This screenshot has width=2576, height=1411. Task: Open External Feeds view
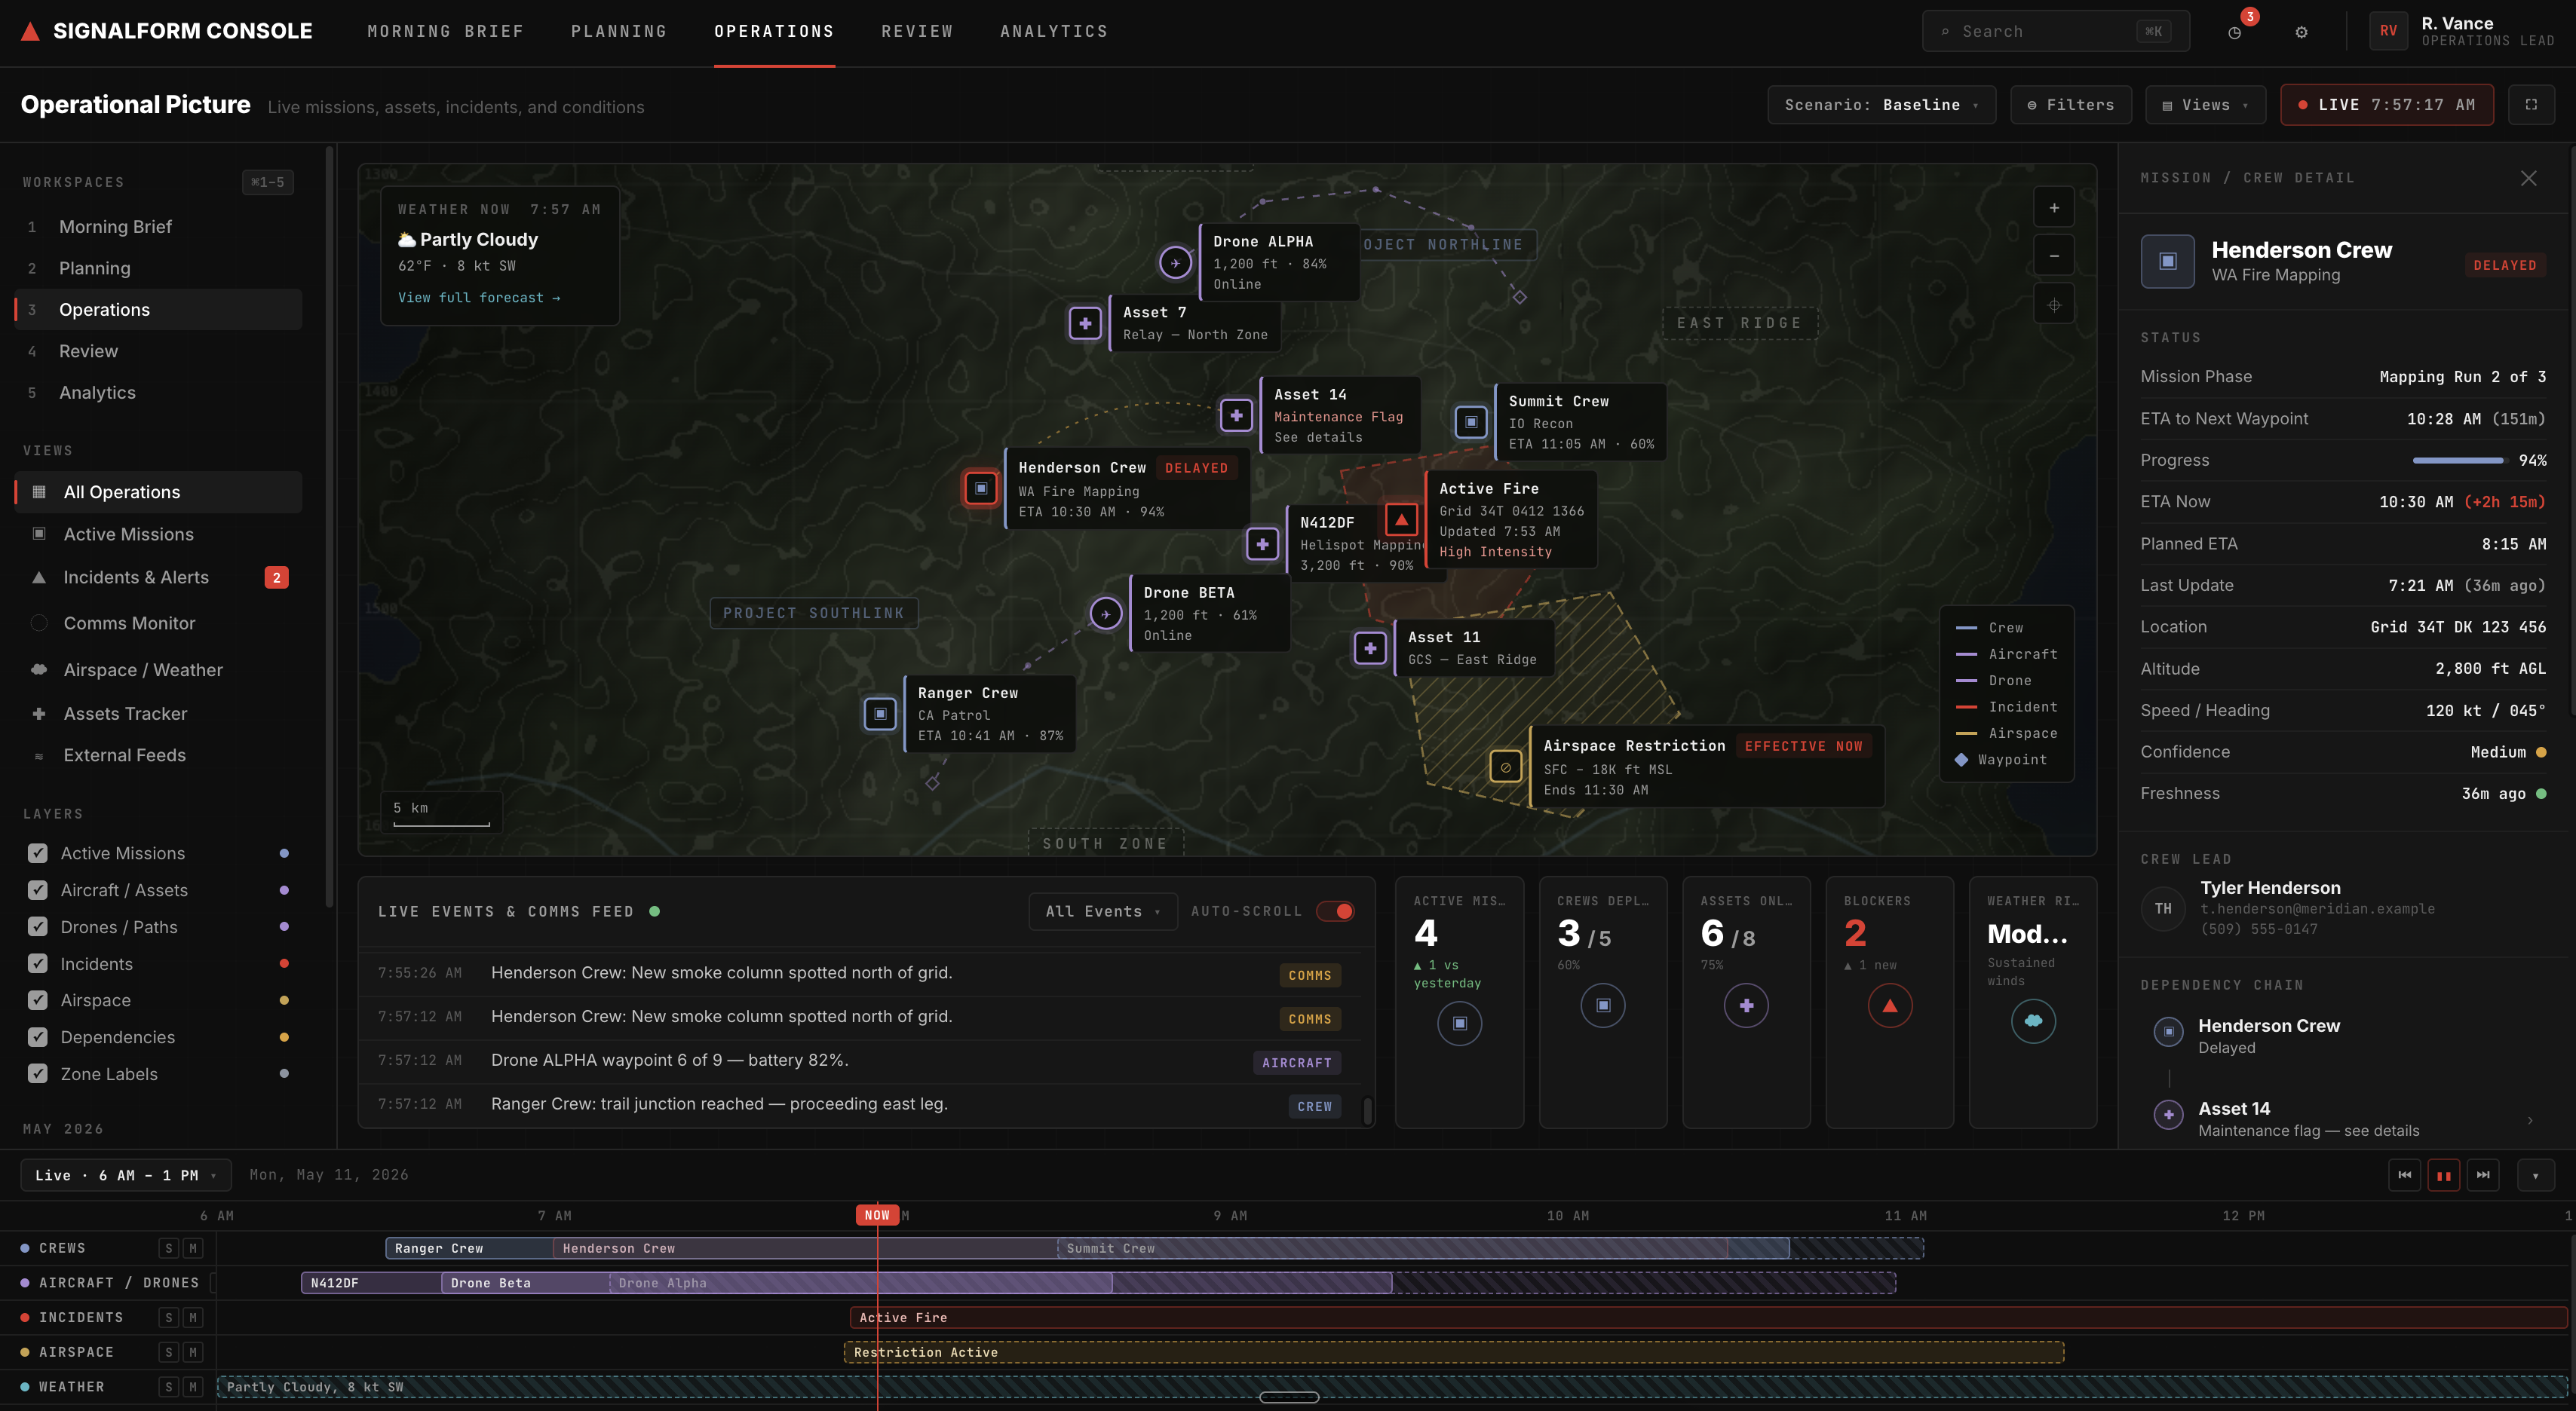tap(158, 755)
